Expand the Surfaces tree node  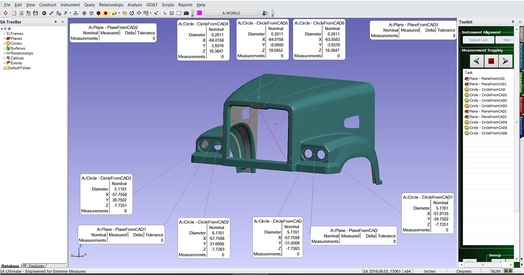pyautogui.click(x=5, y=49)
